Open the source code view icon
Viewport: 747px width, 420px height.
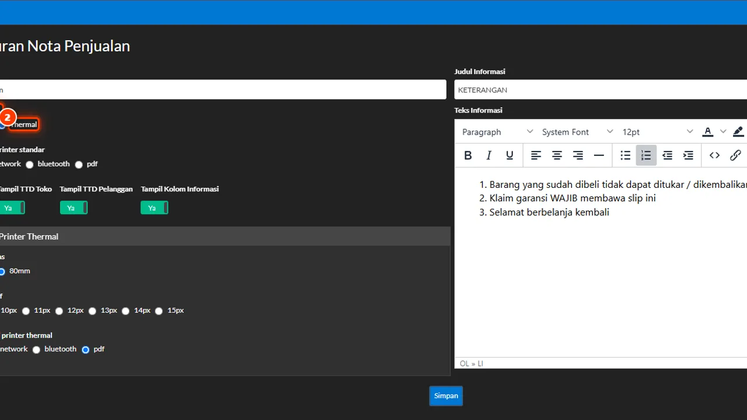pyautogui.click(x=714, y=155)
